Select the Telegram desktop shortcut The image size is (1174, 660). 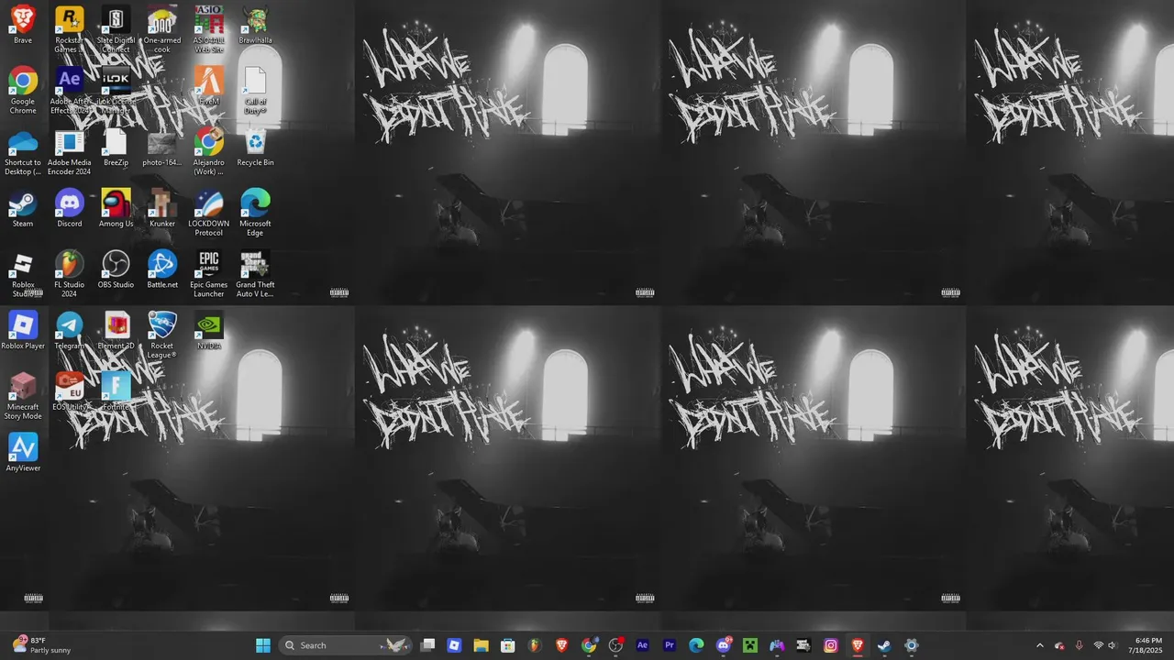pos(70,331)
